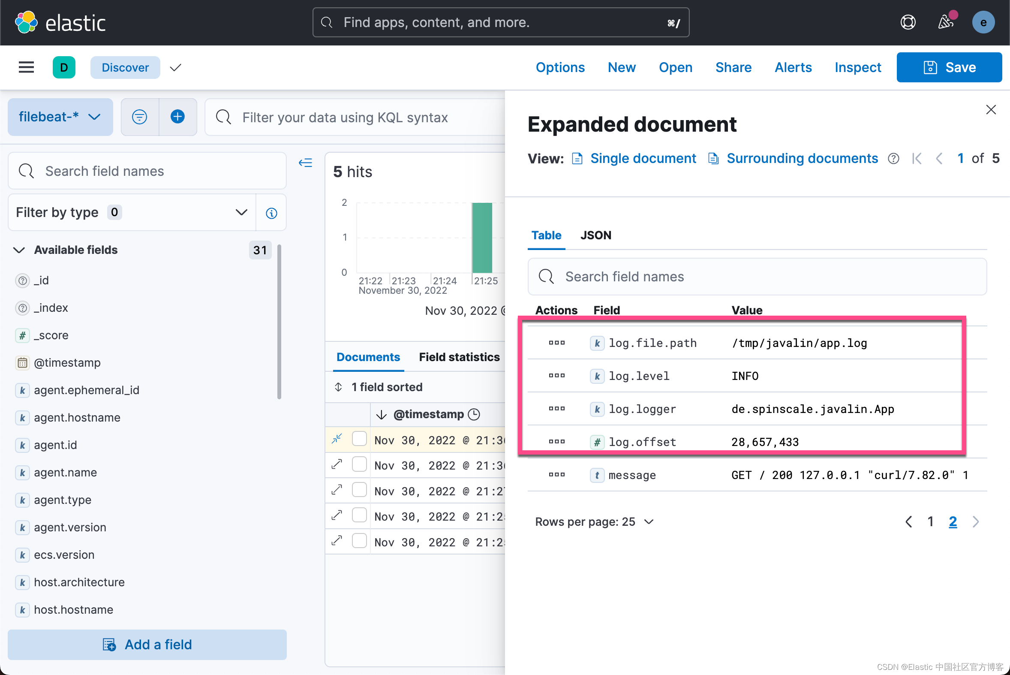Check the last document row checkbox
This screenshot has height=675, width=1010.
pyautogui.click(x=359, y=541)
